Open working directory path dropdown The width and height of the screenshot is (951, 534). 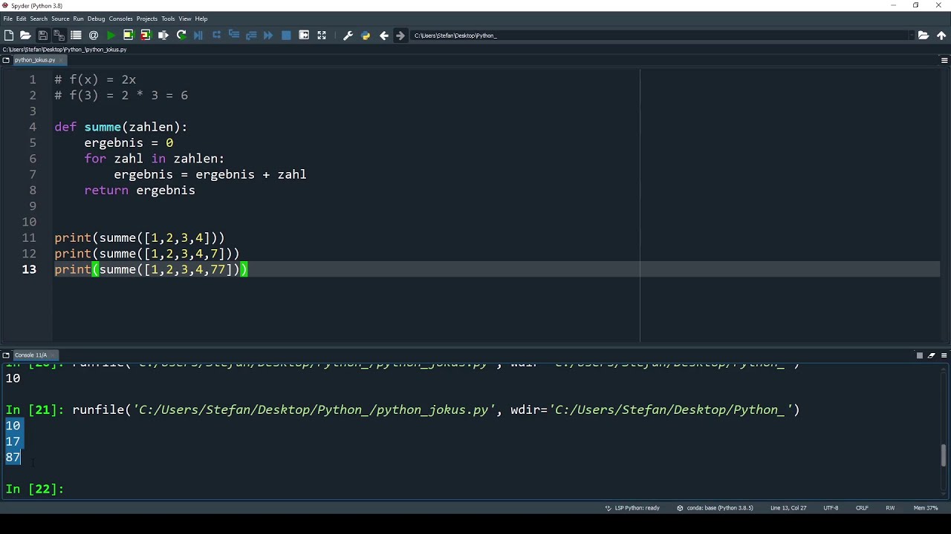point(912,35)
